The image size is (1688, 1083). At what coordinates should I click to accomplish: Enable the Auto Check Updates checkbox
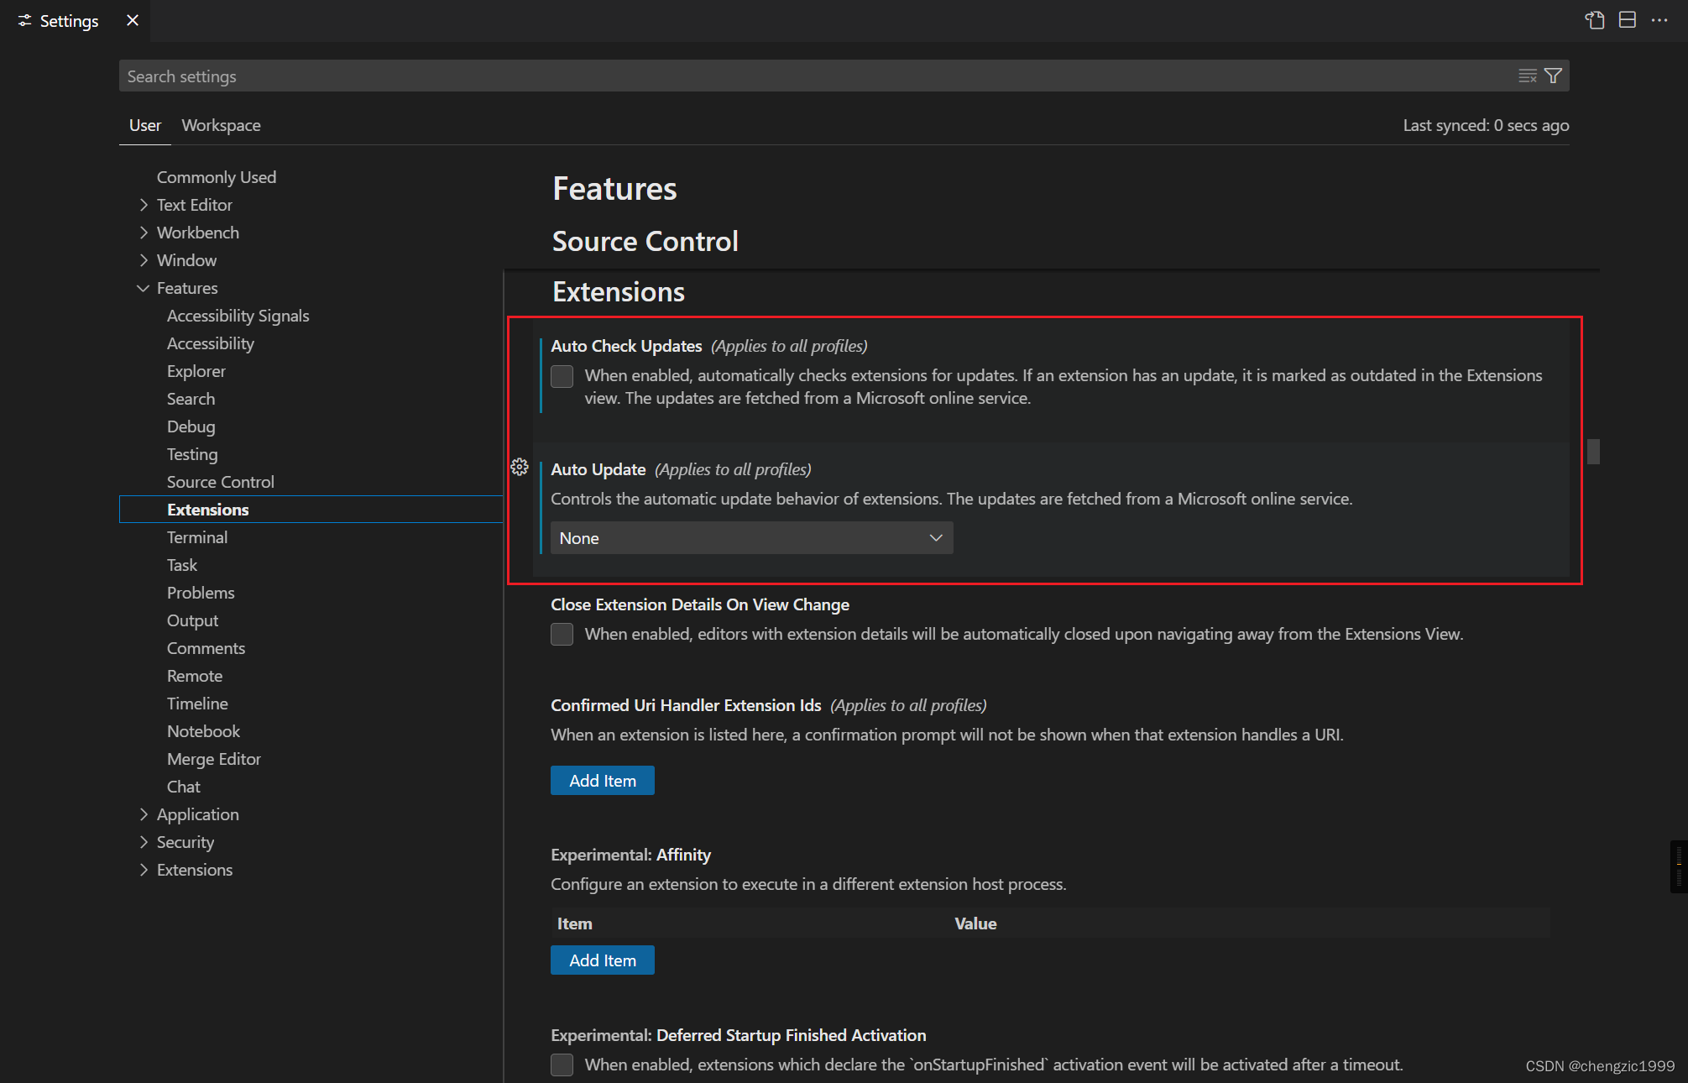[x=562, y=376]
